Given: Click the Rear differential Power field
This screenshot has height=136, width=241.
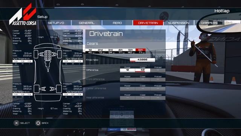Looking at the screenshot, I should [x=127, y=98].
